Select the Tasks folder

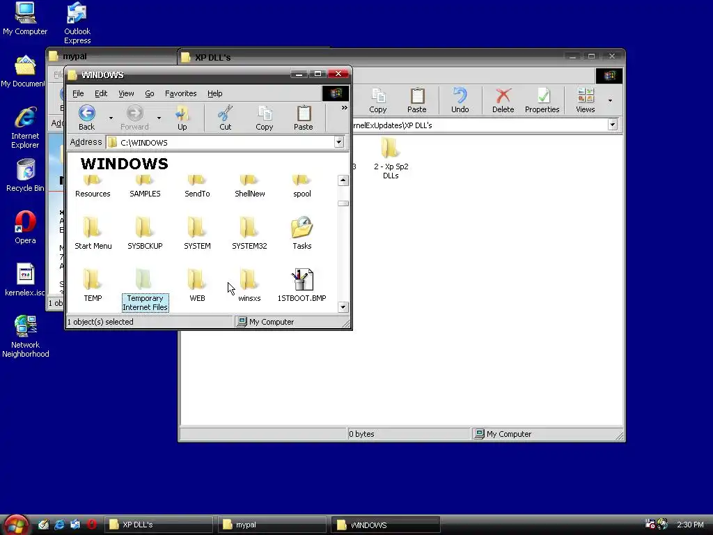pyautogui.click(x=302, y=233)
